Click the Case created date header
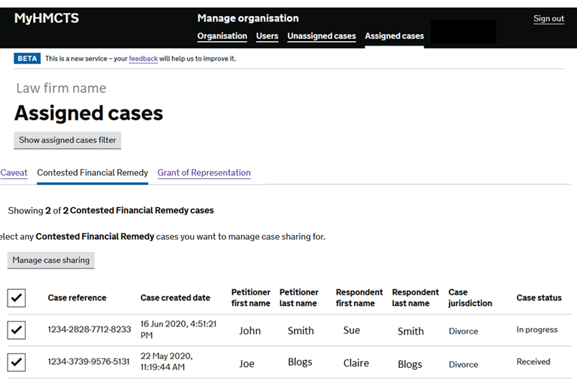This screenshot has height=385, width=577. [175, 298]
